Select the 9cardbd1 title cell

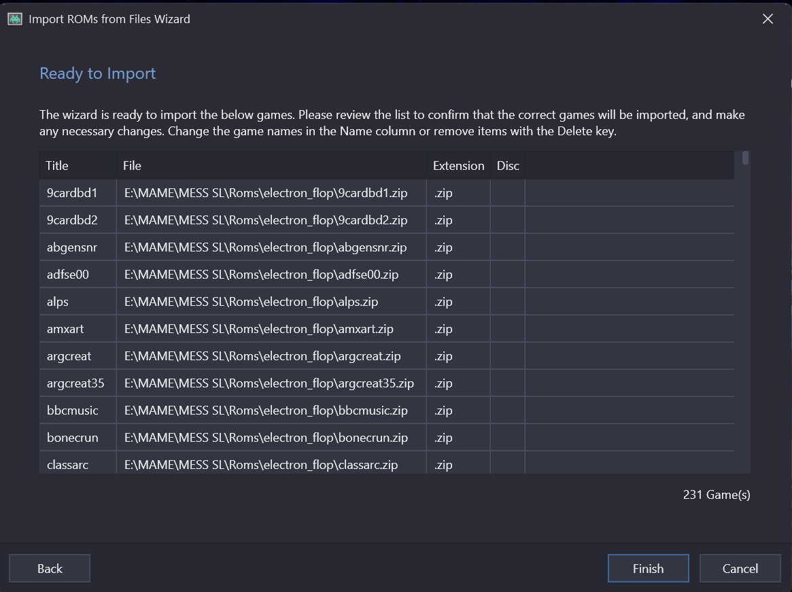tap(72, 193)
